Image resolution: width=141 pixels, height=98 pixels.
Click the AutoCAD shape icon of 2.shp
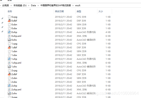tap(9, 86)
